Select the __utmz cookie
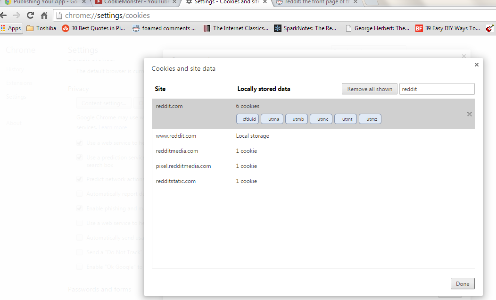This screenshot has width=496, height=300. point(370,119)
